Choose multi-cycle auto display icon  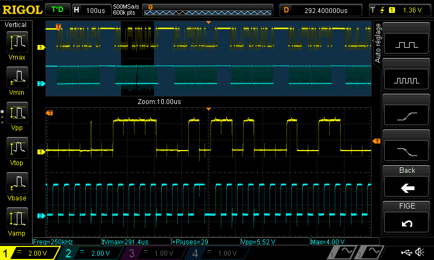click(406, 80)
